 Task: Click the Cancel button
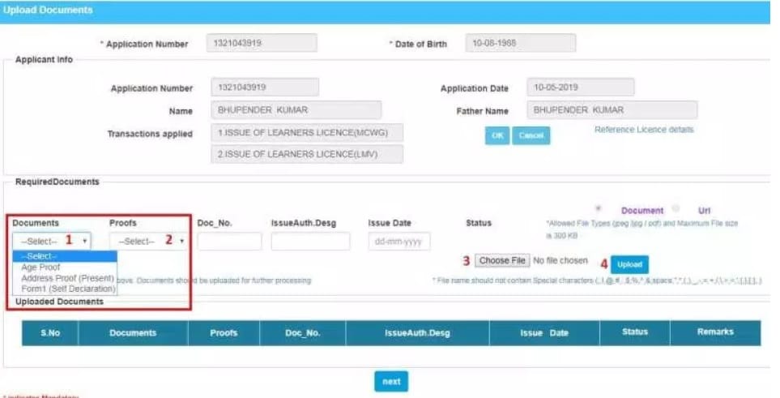click(x=531, y=135)
